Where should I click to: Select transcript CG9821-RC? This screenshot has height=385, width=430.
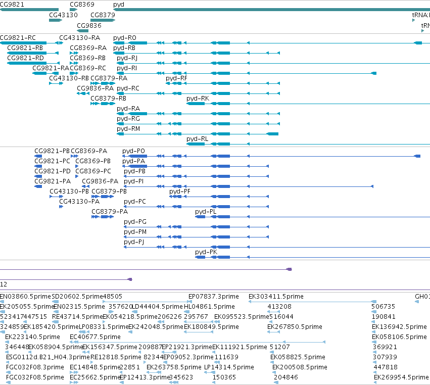coord(18,37)
